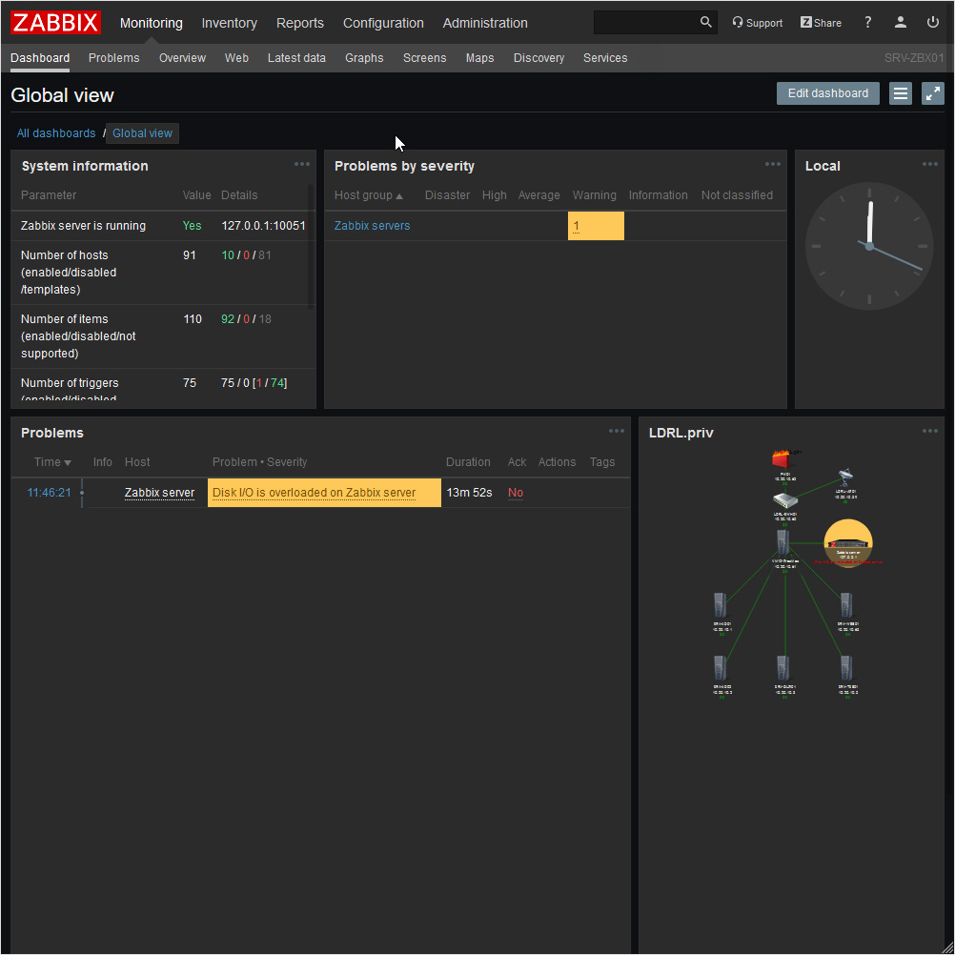Click the yellow Warning count cell

click(x=595, y=226)
